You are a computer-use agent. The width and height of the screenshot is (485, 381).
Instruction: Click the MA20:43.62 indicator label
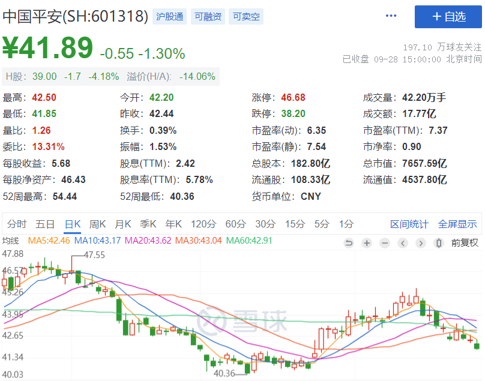[148, 241]
